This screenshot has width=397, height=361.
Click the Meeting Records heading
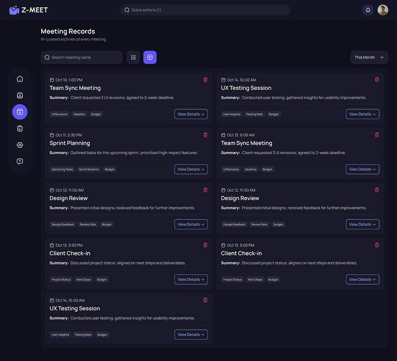coord(68,31)
